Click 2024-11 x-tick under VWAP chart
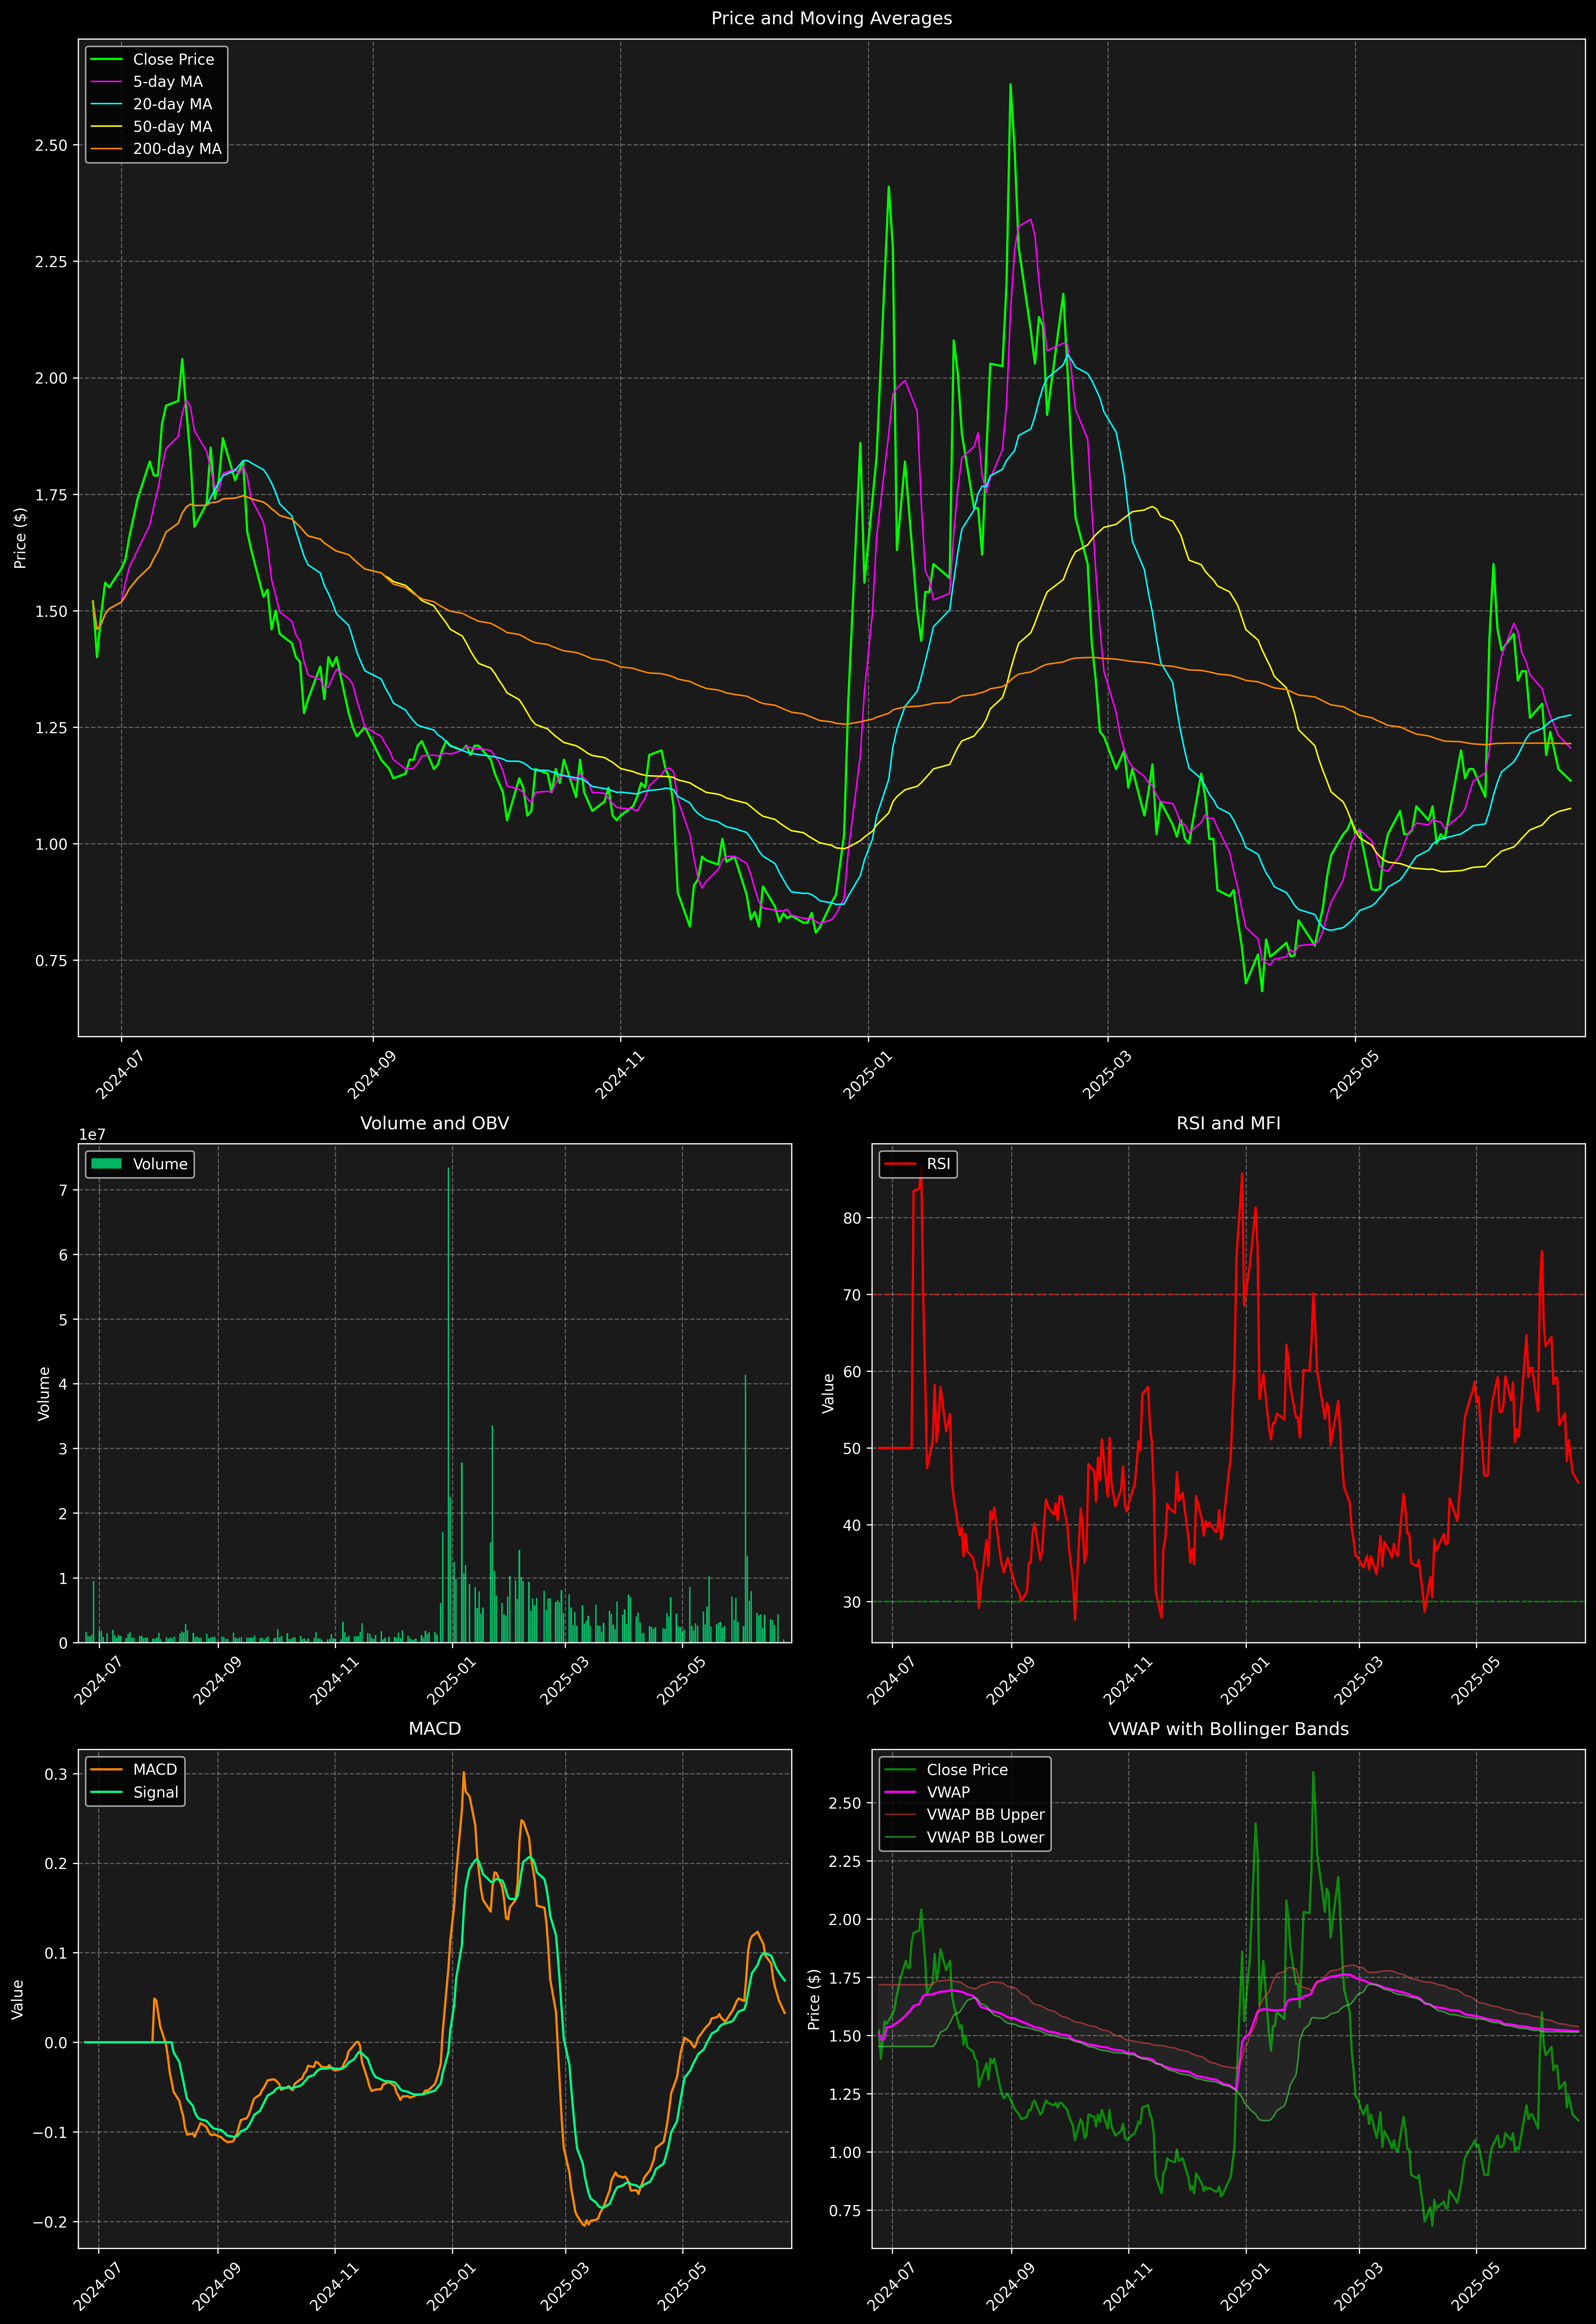This screenshot has height=2324, width=1596. (1129, 2286)
